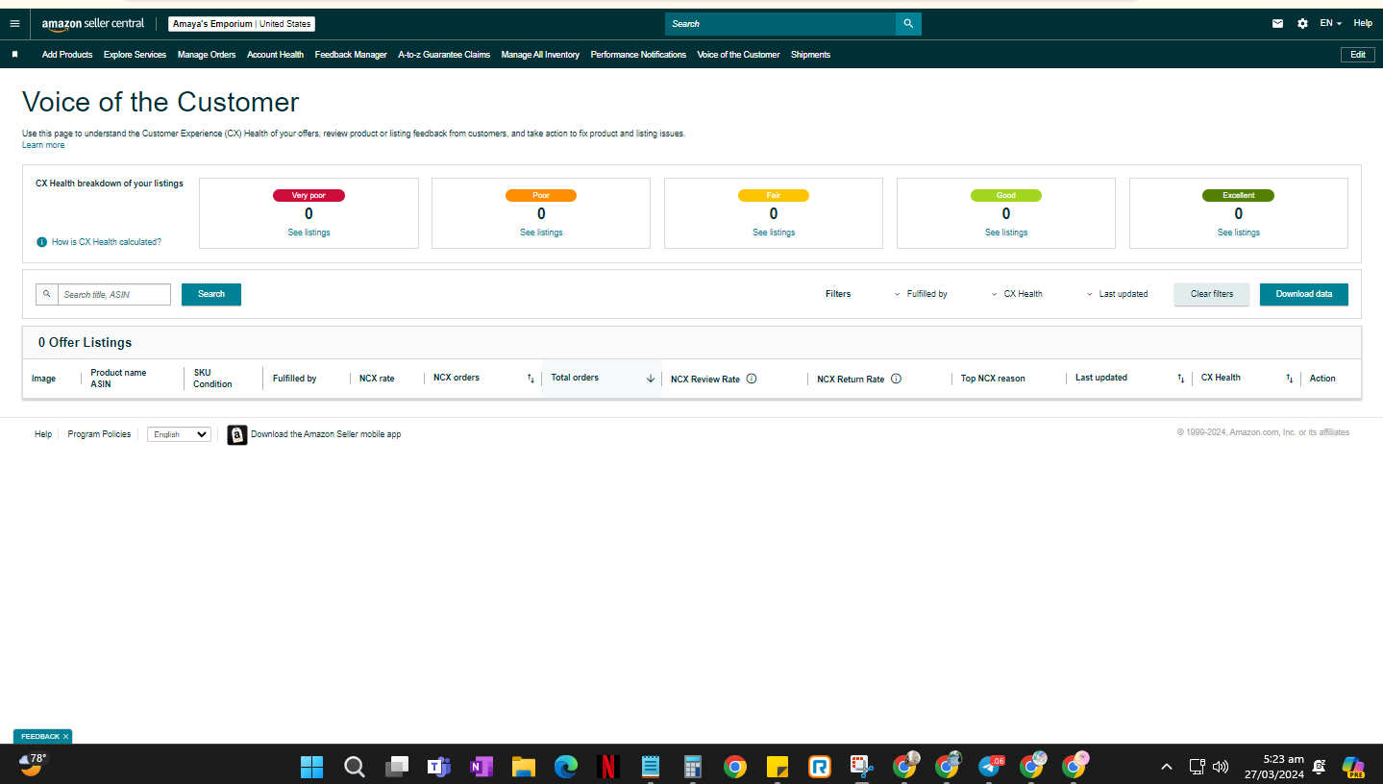
Task: Open Snipping Tool from the taskbar
Action: (x=861, y=767)
